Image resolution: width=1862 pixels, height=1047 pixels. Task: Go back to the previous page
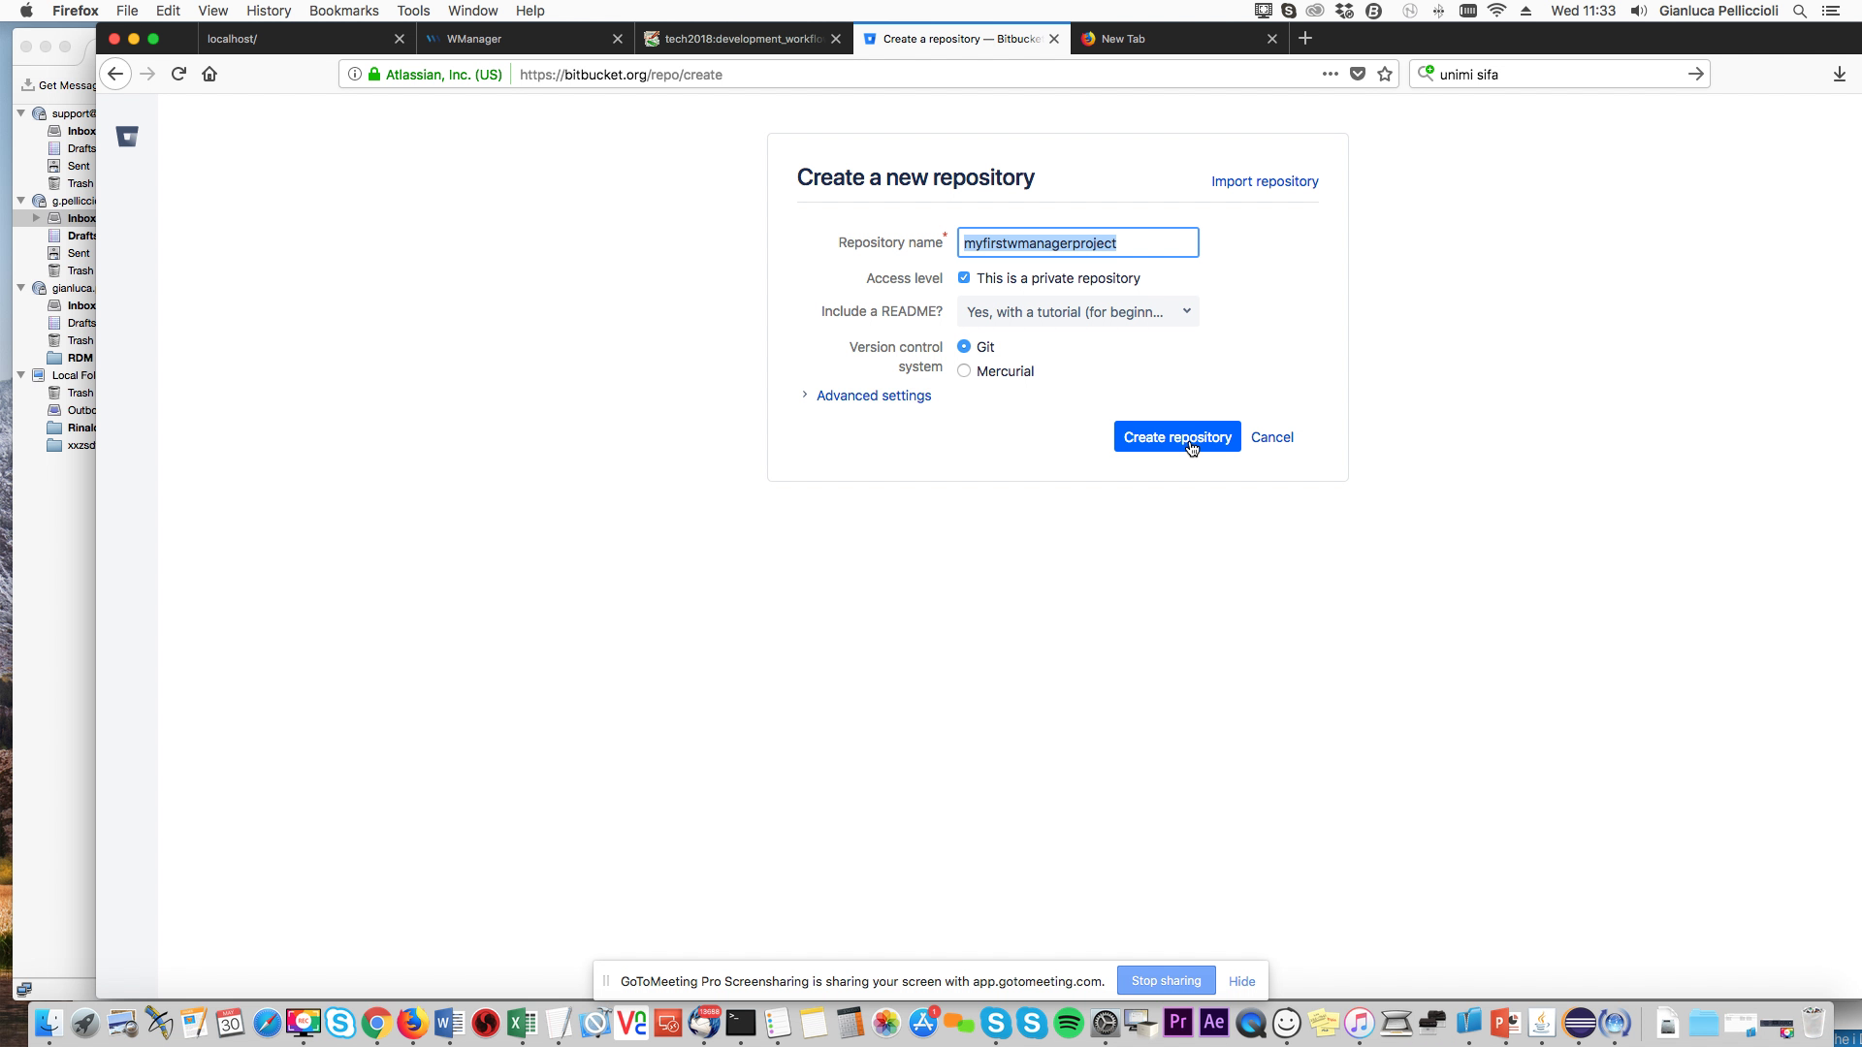[x=115, y=74]
